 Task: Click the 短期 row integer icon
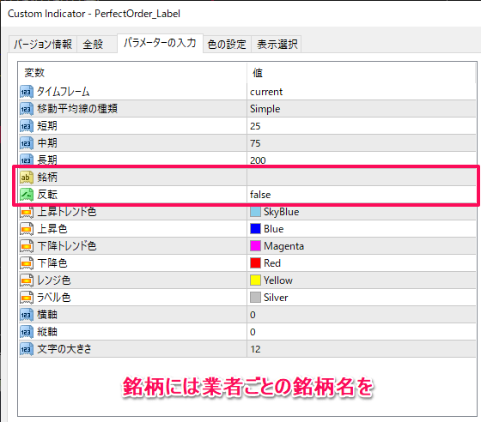point(27,126)
